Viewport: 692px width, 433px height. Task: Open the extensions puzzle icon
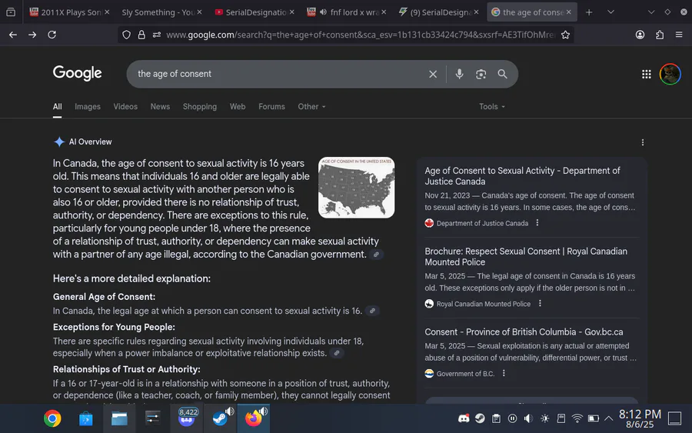click(x=660, y=35)
